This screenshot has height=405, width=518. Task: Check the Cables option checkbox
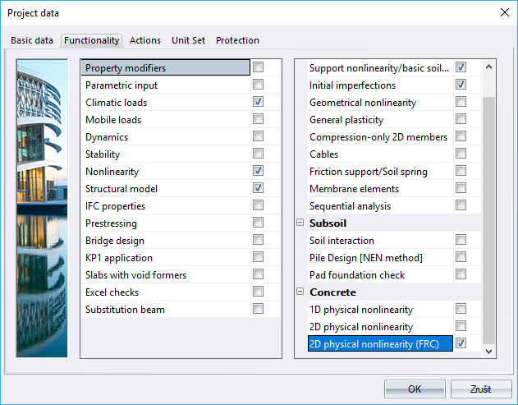[x=461, y=154]
